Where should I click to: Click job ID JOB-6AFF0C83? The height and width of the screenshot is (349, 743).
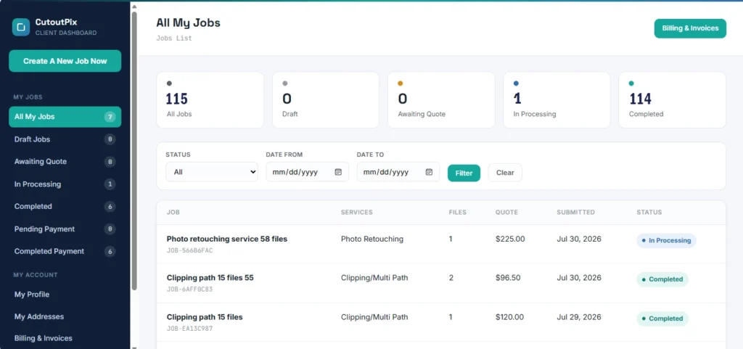click(189, 290)
